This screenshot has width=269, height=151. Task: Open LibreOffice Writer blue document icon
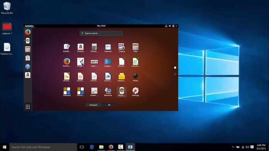[108, 77]
